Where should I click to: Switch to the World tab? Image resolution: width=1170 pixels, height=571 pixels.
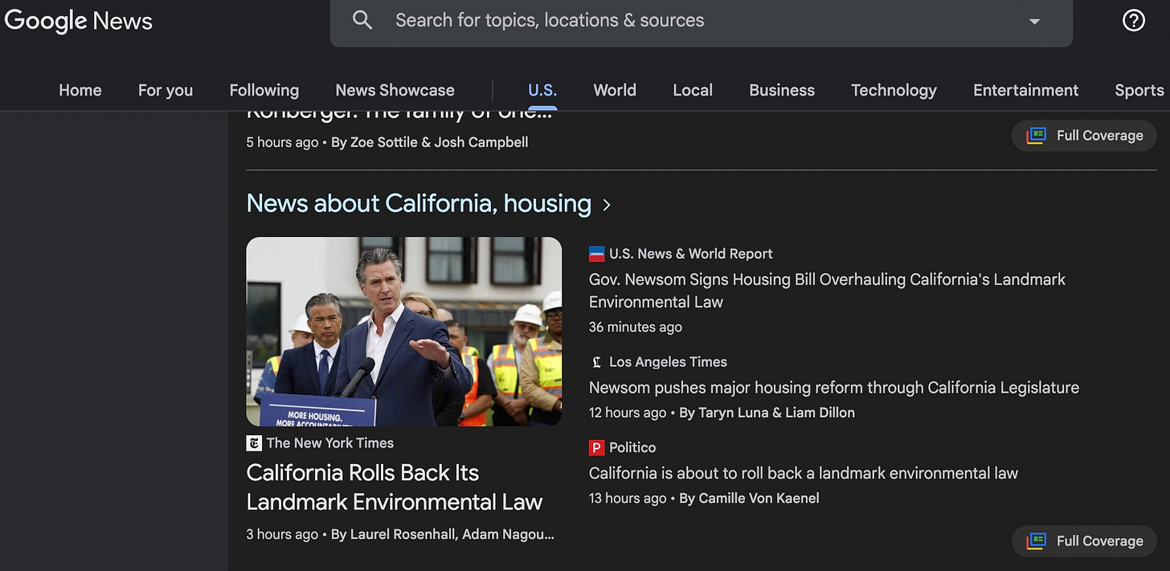(x=615, y=90)
